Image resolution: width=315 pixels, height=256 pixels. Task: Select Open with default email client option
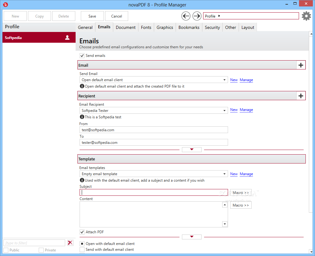pos(82,244)
